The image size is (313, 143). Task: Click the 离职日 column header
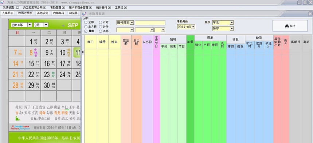tap(296, 42)
